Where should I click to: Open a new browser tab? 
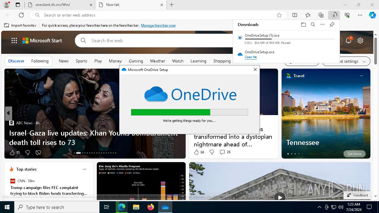[171, 5]
